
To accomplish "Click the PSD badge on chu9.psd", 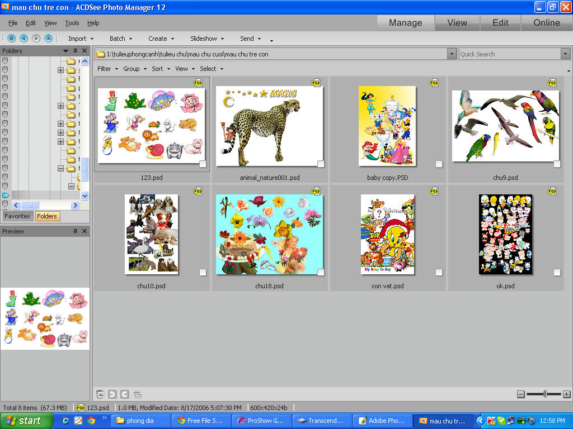I will (x=552, y=83).
